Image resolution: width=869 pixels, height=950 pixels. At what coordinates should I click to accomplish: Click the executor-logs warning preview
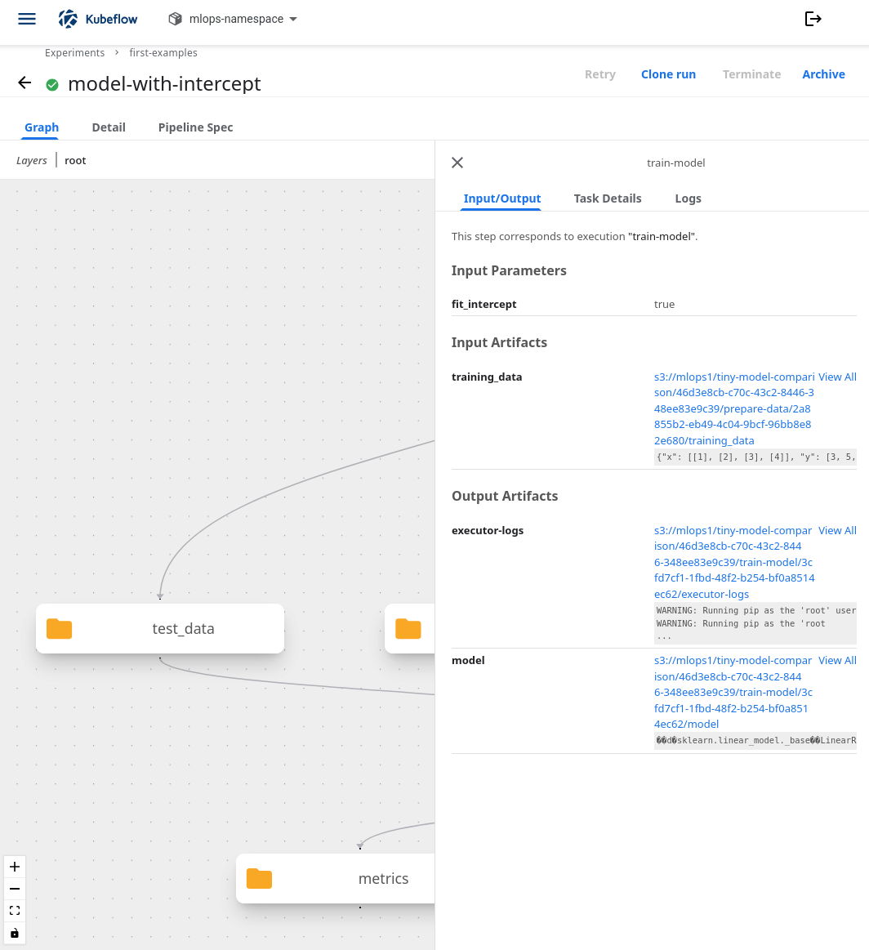[x=755, y=623]
